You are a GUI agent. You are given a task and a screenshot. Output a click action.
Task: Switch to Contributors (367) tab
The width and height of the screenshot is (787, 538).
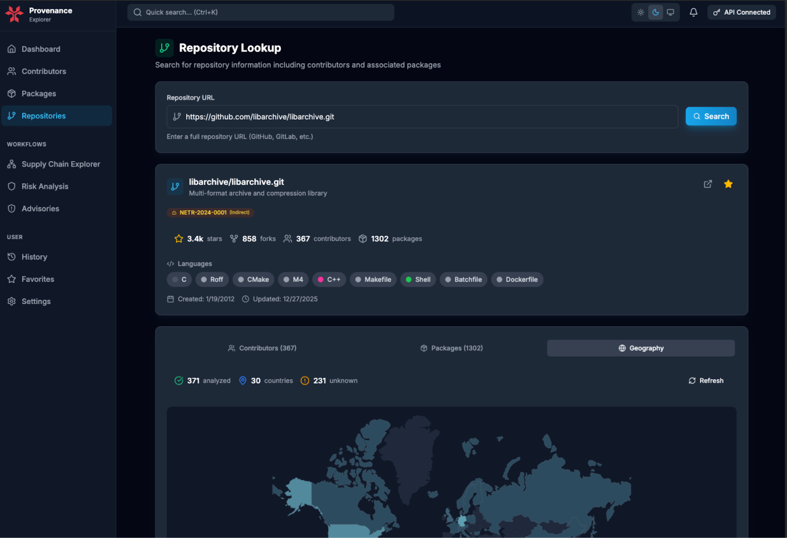coord(262,348)
